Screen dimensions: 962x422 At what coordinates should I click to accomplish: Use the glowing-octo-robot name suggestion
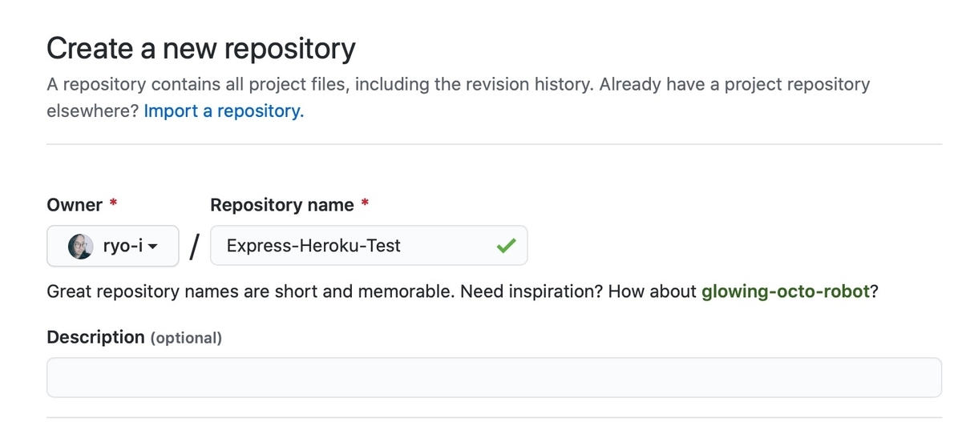pos(786,291)
